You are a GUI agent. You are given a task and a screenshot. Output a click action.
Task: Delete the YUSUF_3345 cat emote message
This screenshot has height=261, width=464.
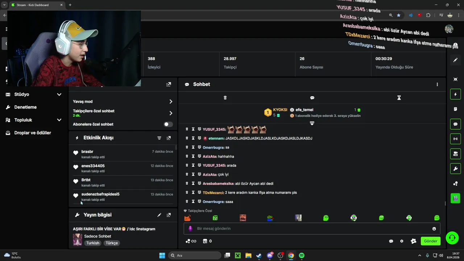click(x=187, y=129)
